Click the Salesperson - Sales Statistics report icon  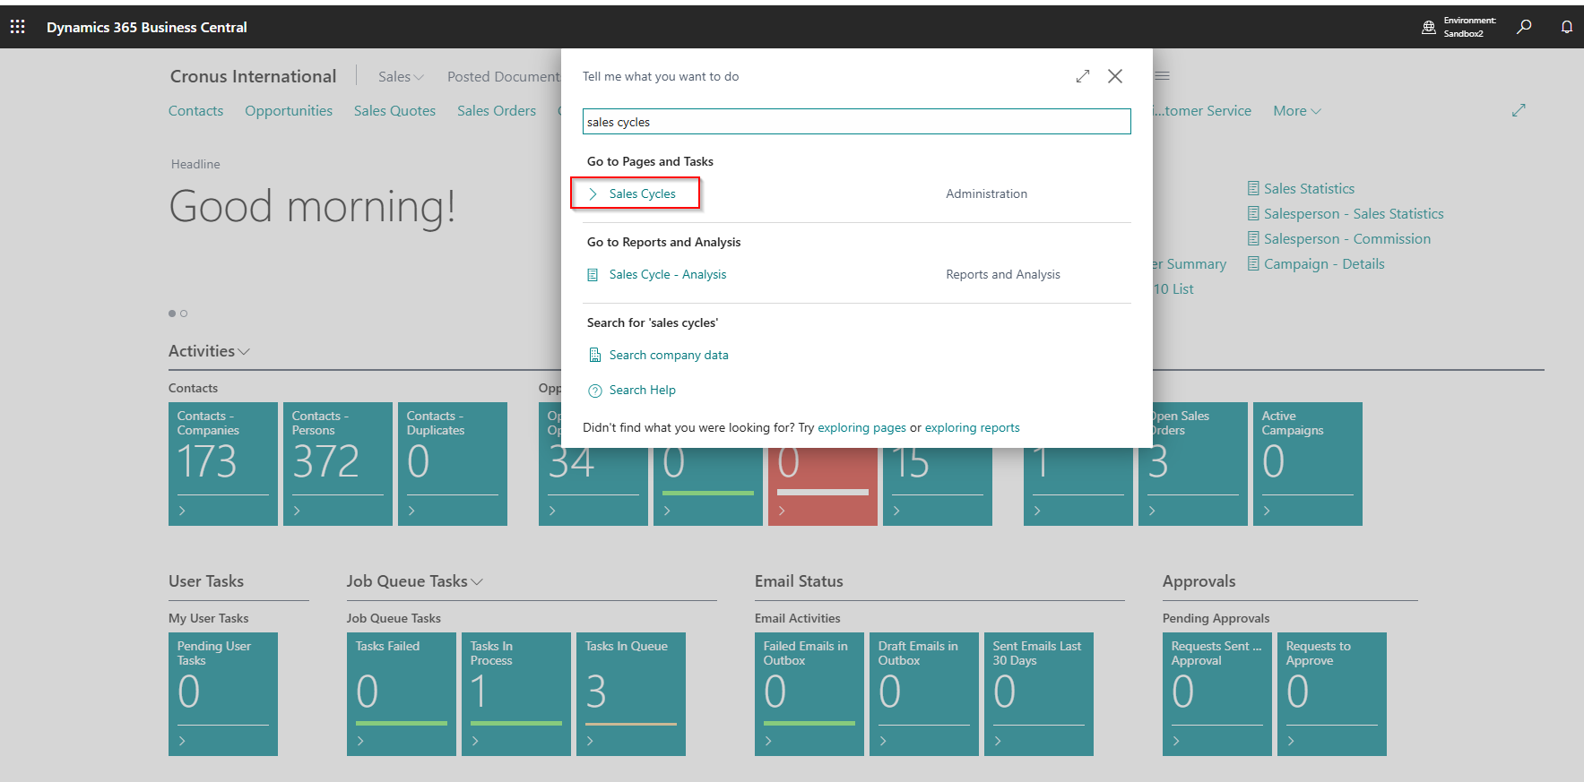[x=1253, y=213]
